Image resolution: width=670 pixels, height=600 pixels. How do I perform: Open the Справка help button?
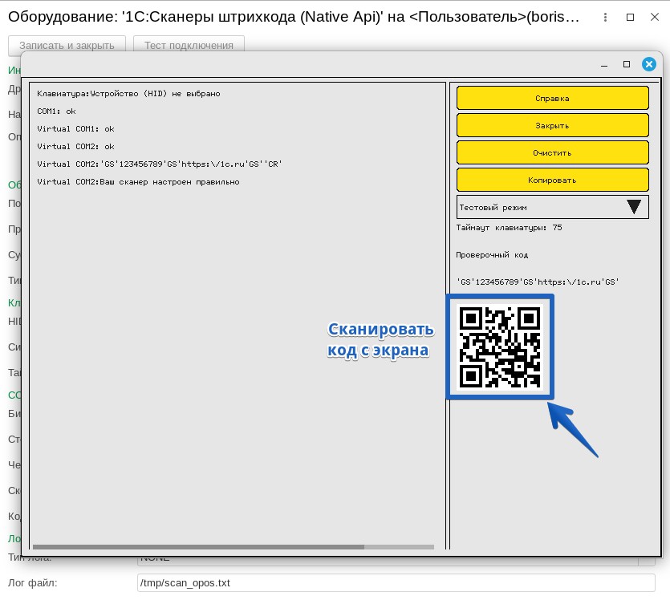[x=552, y=98]
